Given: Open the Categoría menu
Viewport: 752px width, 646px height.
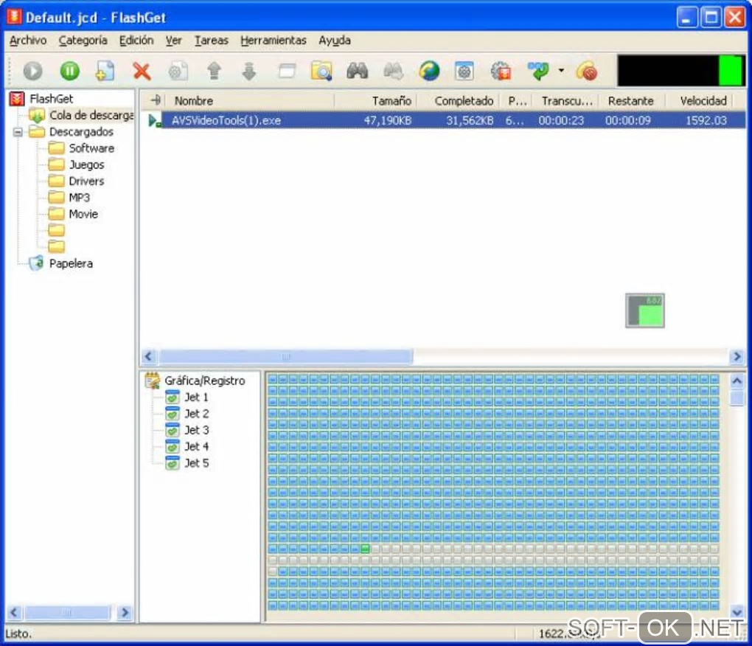Looking at the screenshot, I should click(x=83, y=41).
